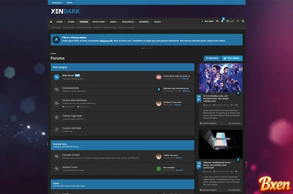
Task: Click Search forums in sub navigation
Action: 110,28
